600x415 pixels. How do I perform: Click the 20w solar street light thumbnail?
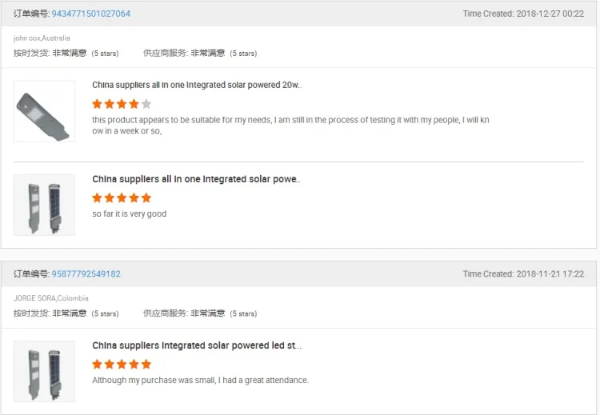pos(44,111)
